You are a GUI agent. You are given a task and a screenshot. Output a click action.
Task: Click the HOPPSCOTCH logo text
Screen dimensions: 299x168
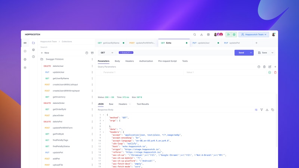coord(33,34)
